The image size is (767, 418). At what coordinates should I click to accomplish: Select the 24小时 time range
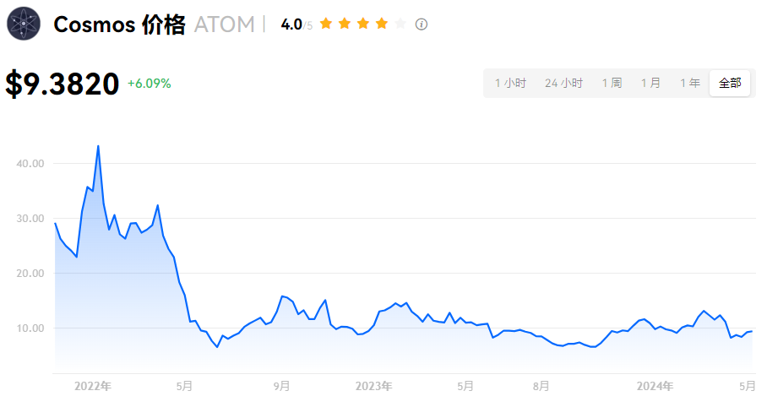[x=563, y=83]
